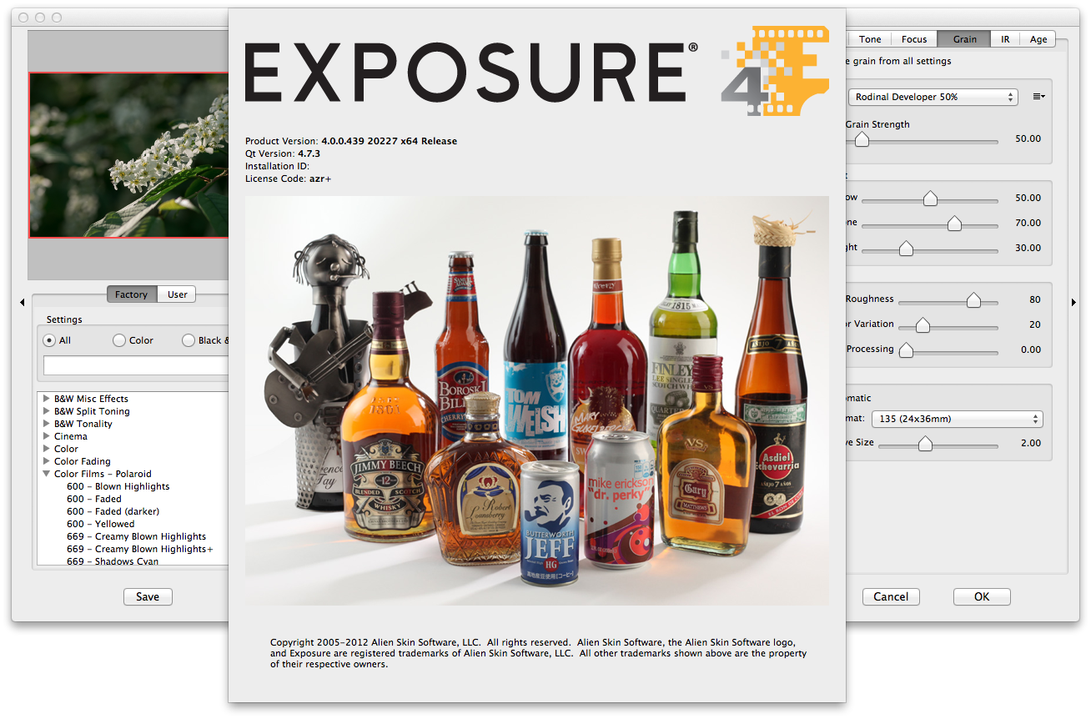Open the grain preset options menu icon
Screen dimensions: 1091x719
pyautogui.click(x=1038, y=97)
